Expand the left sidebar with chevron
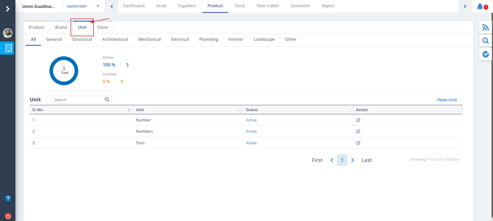The image size is (493, 221). (x=8, y=9)
